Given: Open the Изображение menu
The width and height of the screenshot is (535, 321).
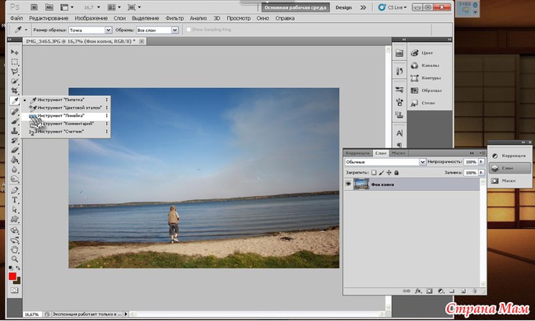Looking at the screenshot, I should [x=91, y=18].
